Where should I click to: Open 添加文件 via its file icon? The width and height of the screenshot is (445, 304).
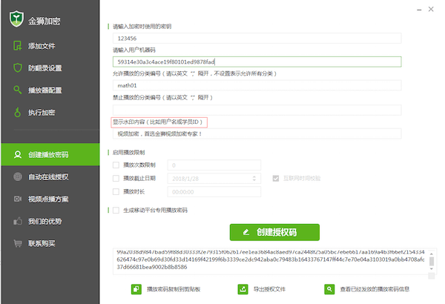click(18, 46)
